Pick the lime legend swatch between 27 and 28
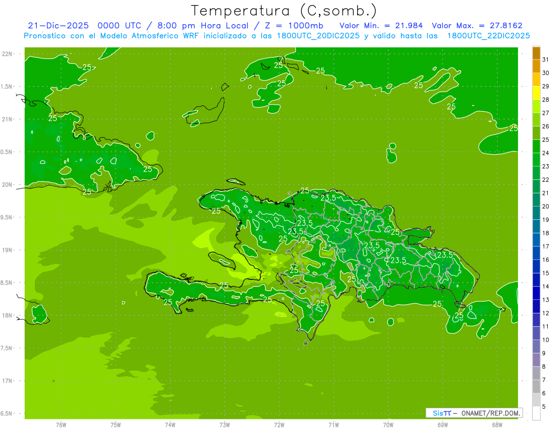 pyautogui.click(x=536, y=106)
